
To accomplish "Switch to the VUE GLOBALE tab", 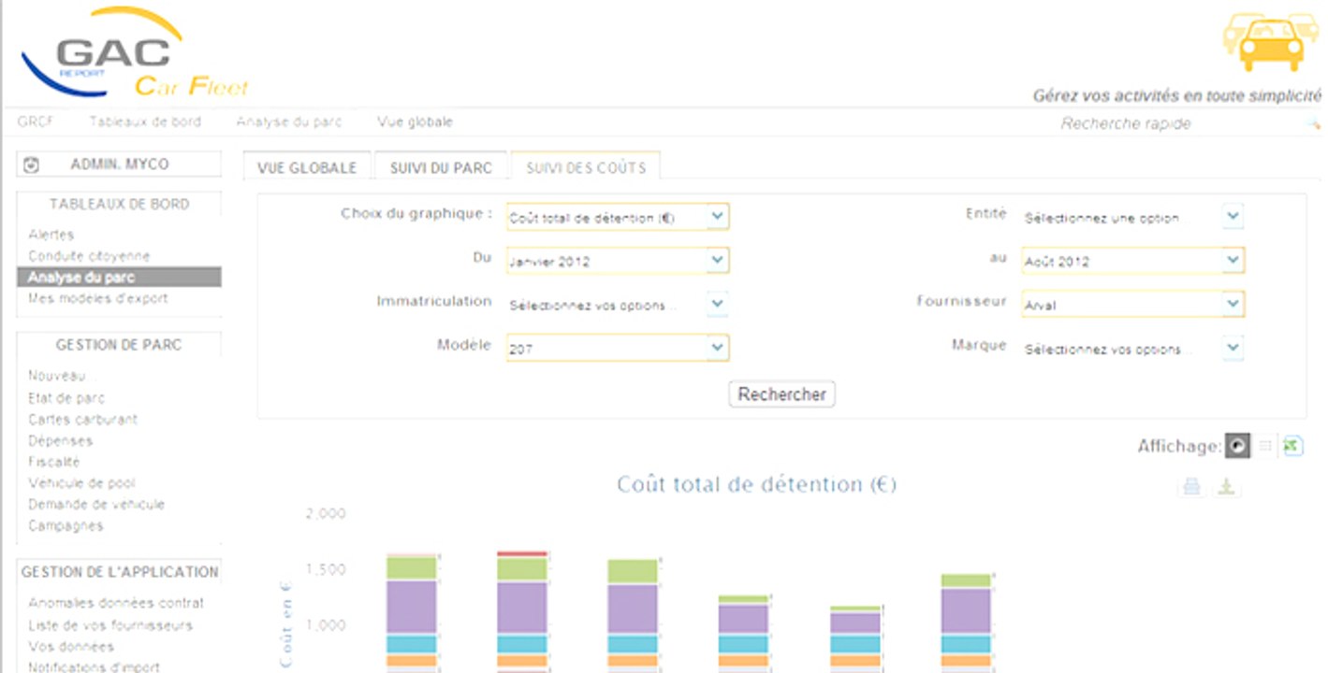I will pyautogui.click(x=307, y=167).
